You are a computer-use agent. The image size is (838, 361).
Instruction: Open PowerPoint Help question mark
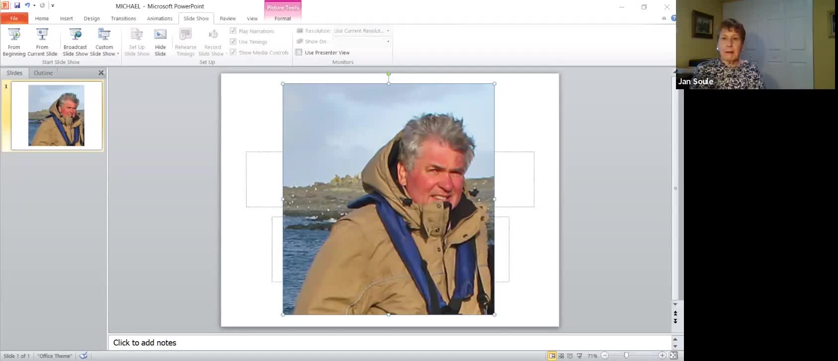click(x=673, y=18)
